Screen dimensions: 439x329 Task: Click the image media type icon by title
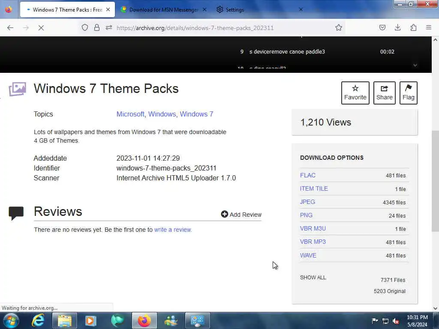tap(17, 89)
